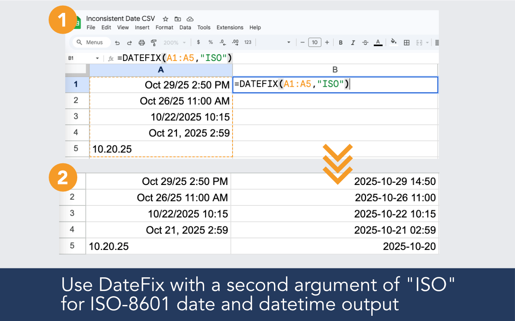Open the File menu
This screenshot has width=515, height=321.
(91, 27)
